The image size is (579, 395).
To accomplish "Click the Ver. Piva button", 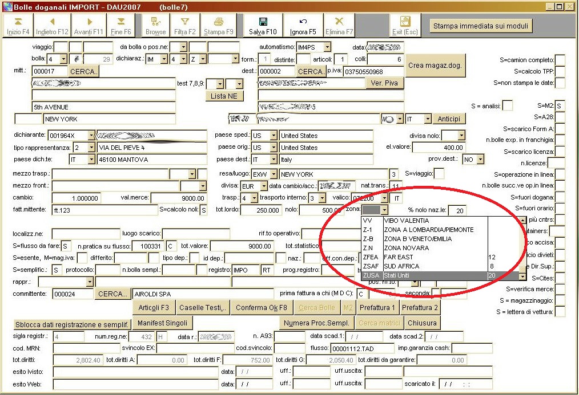I will [x=384, y=83].
